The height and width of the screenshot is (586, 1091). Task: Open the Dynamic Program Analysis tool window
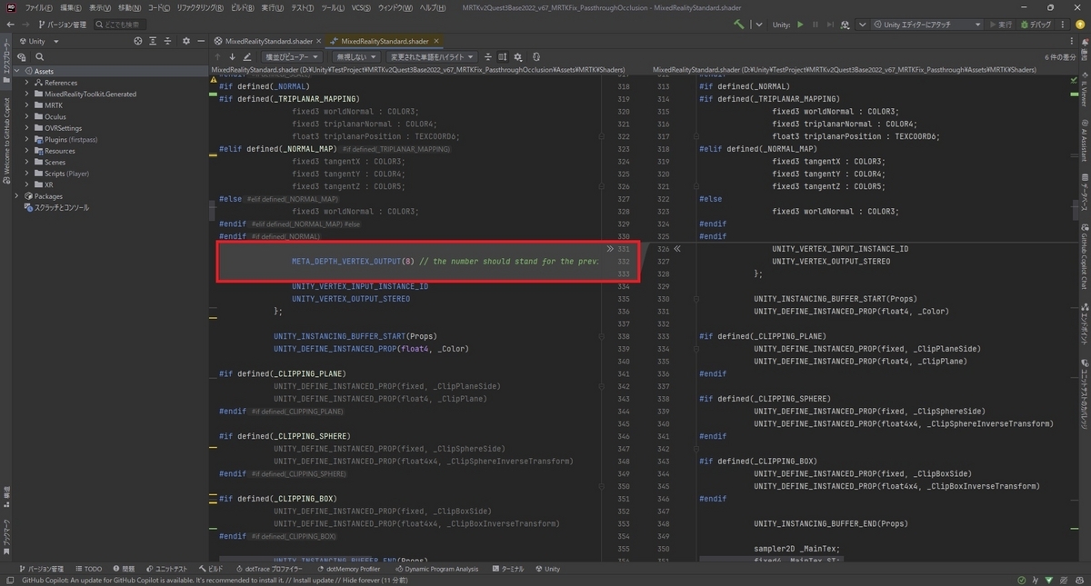pos(435,569)
